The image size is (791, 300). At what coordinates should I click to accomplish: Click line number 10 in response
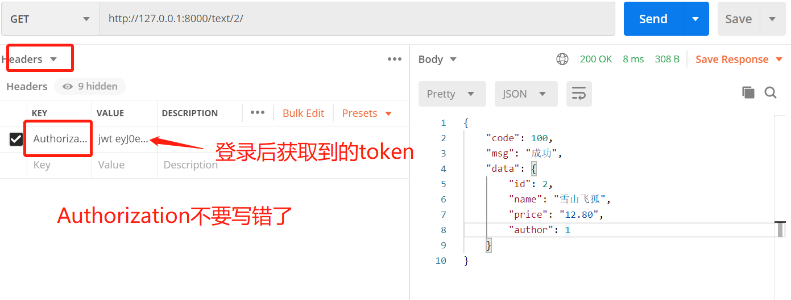click(x=441, y=260)
